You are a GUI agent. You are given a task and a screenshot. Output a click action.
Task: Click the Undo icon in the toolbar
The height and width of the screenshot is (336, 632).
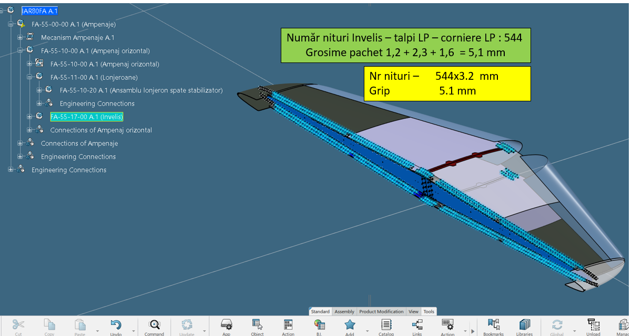[x=116, y=325]
